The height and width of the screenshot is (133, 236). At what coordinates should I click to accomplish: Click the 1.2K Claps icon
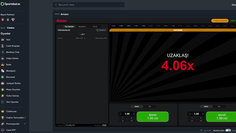click(x=202, y=130)
